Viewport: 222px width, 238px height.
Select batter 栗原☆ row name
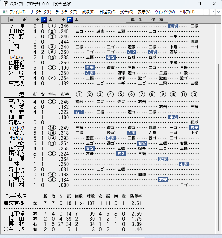coord(16,143)
